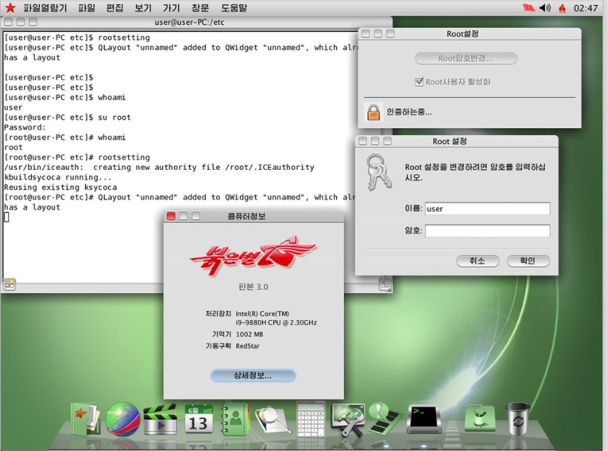Close the 콤퓨터정보 window with red button
608x451 pixels.
click(x=171, y=217)
